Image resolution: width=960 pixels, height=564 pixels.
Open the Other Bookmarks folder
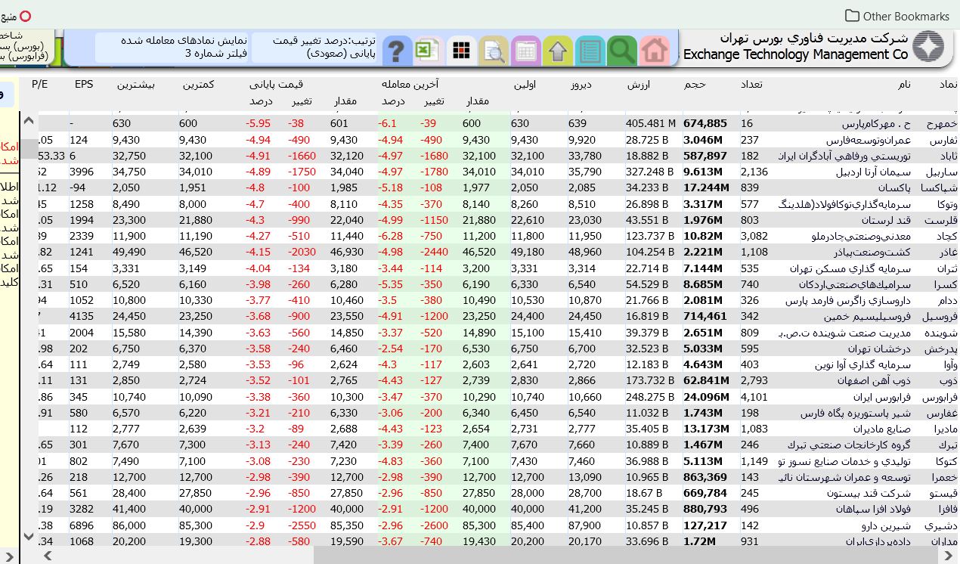(x=897, y=16)
